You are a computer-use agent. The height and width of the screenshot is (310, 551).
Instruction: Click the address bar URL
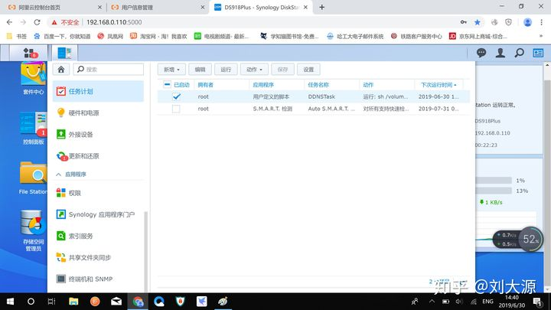[x=114, y=22]
